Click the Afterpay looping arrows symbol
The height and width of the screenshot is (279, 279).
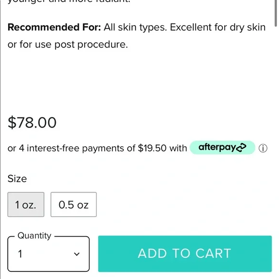tap(241, 148)
